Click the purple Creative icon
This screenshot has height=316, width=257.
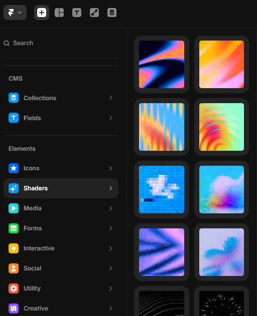click(14, 308)
